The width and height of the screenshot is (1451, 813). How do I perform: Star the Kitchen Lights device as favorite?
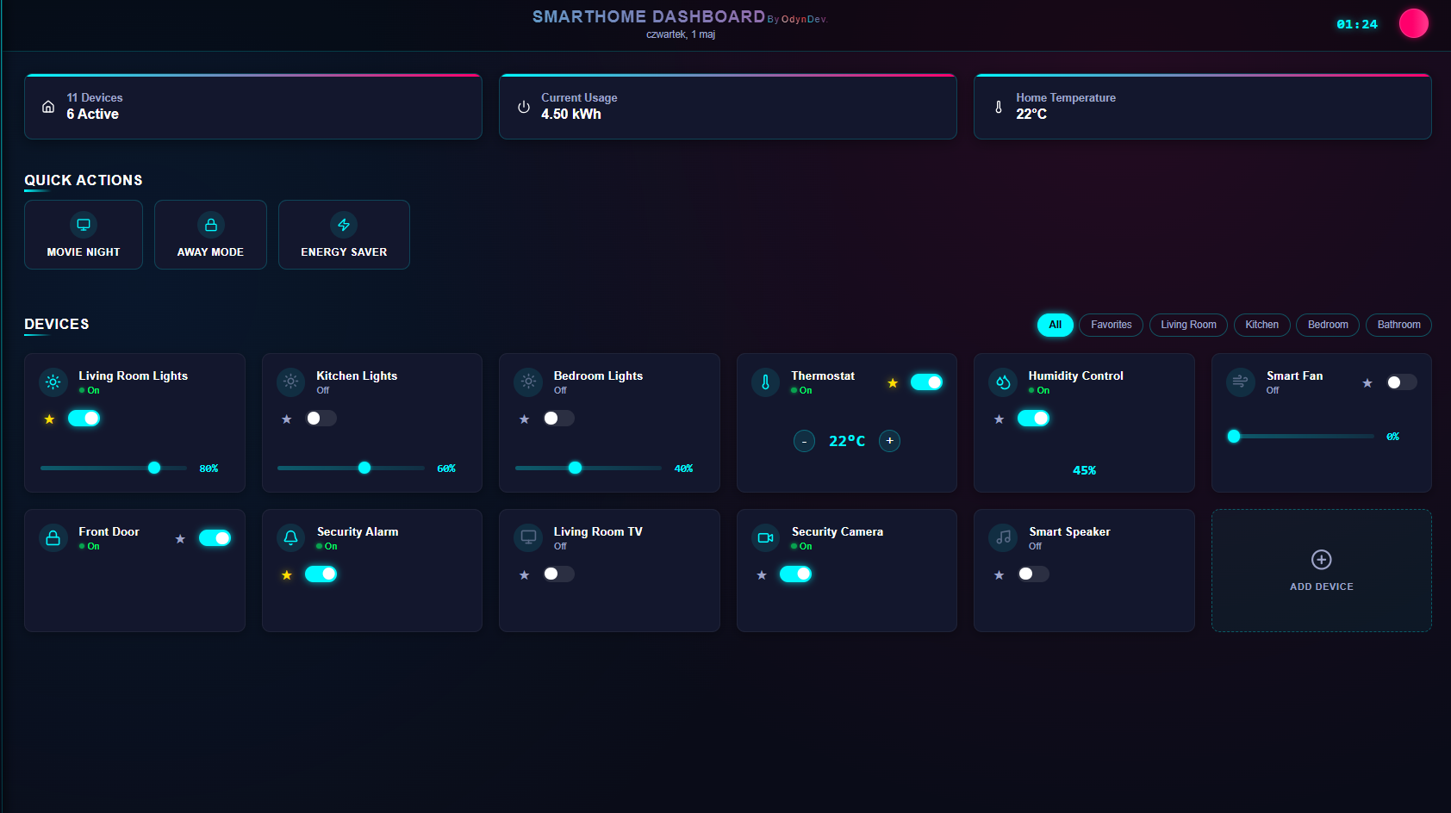coord(287,419)
